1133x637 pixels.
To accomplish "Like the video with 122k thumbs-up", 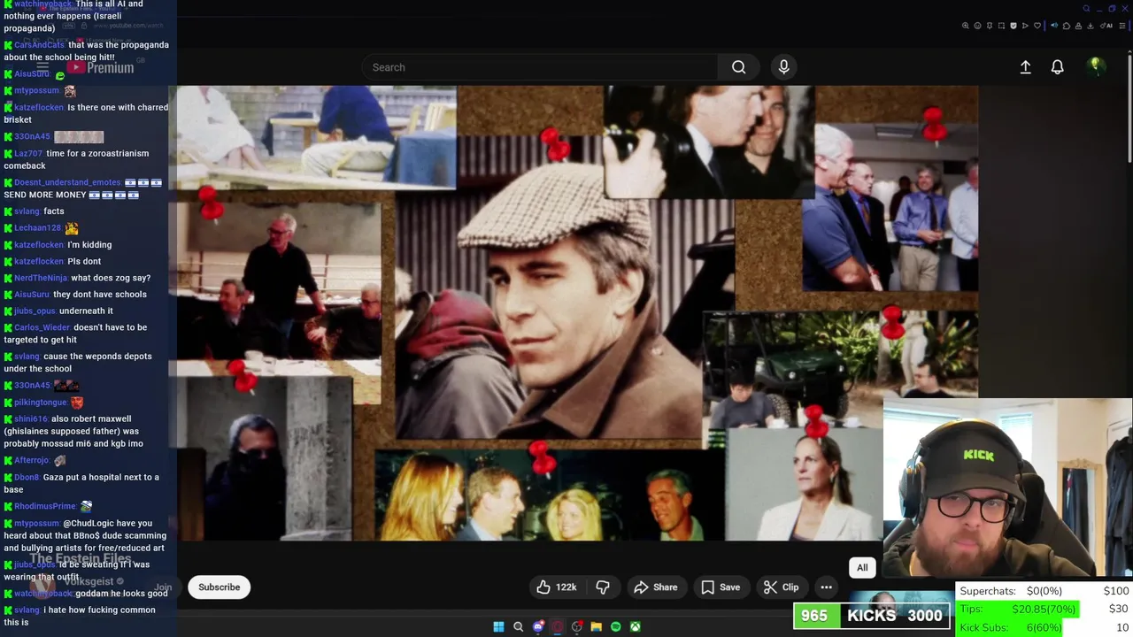I will click(557, 587).
